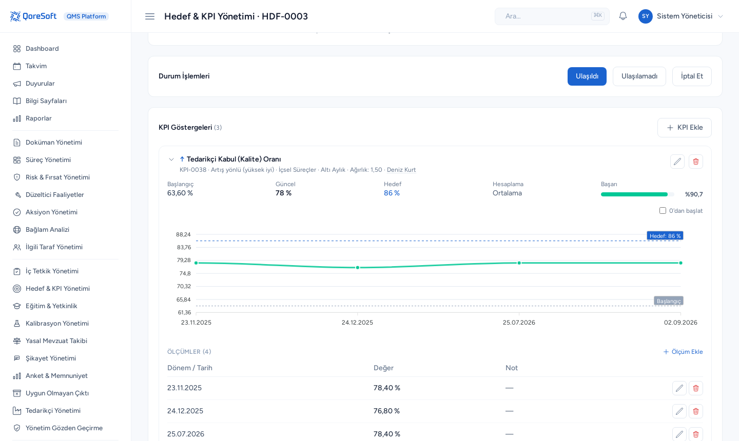Edit Tedarikçi Kabul KPI with pencil icon

677,162
